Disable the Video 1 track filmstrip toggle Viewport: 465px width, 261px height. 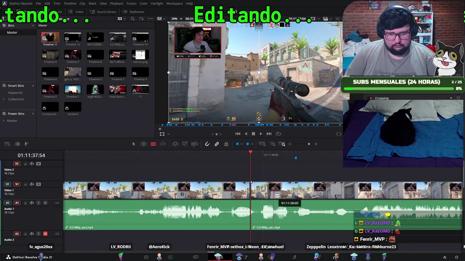coord(39,184)
